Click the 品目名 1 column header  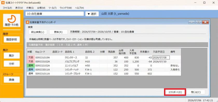74,52
